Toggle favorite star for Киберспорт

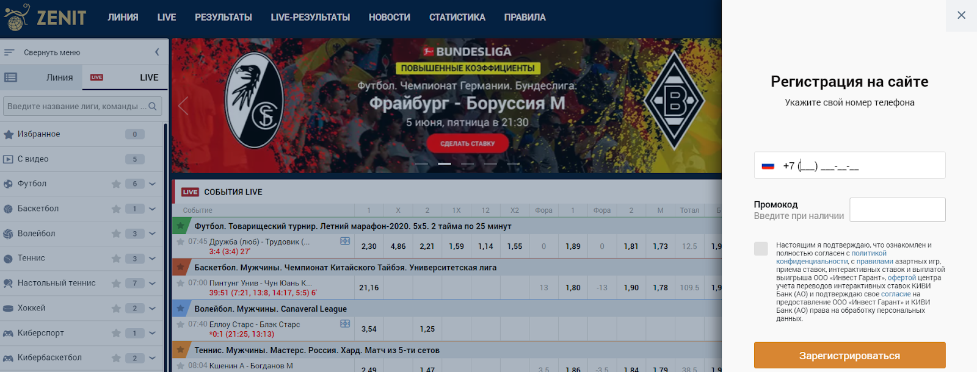tap(116, 333)
